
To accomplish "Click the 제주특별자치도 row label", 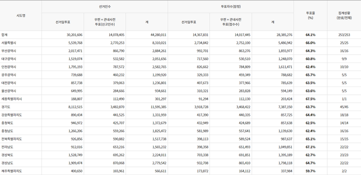I will click(x=12, y=171).
